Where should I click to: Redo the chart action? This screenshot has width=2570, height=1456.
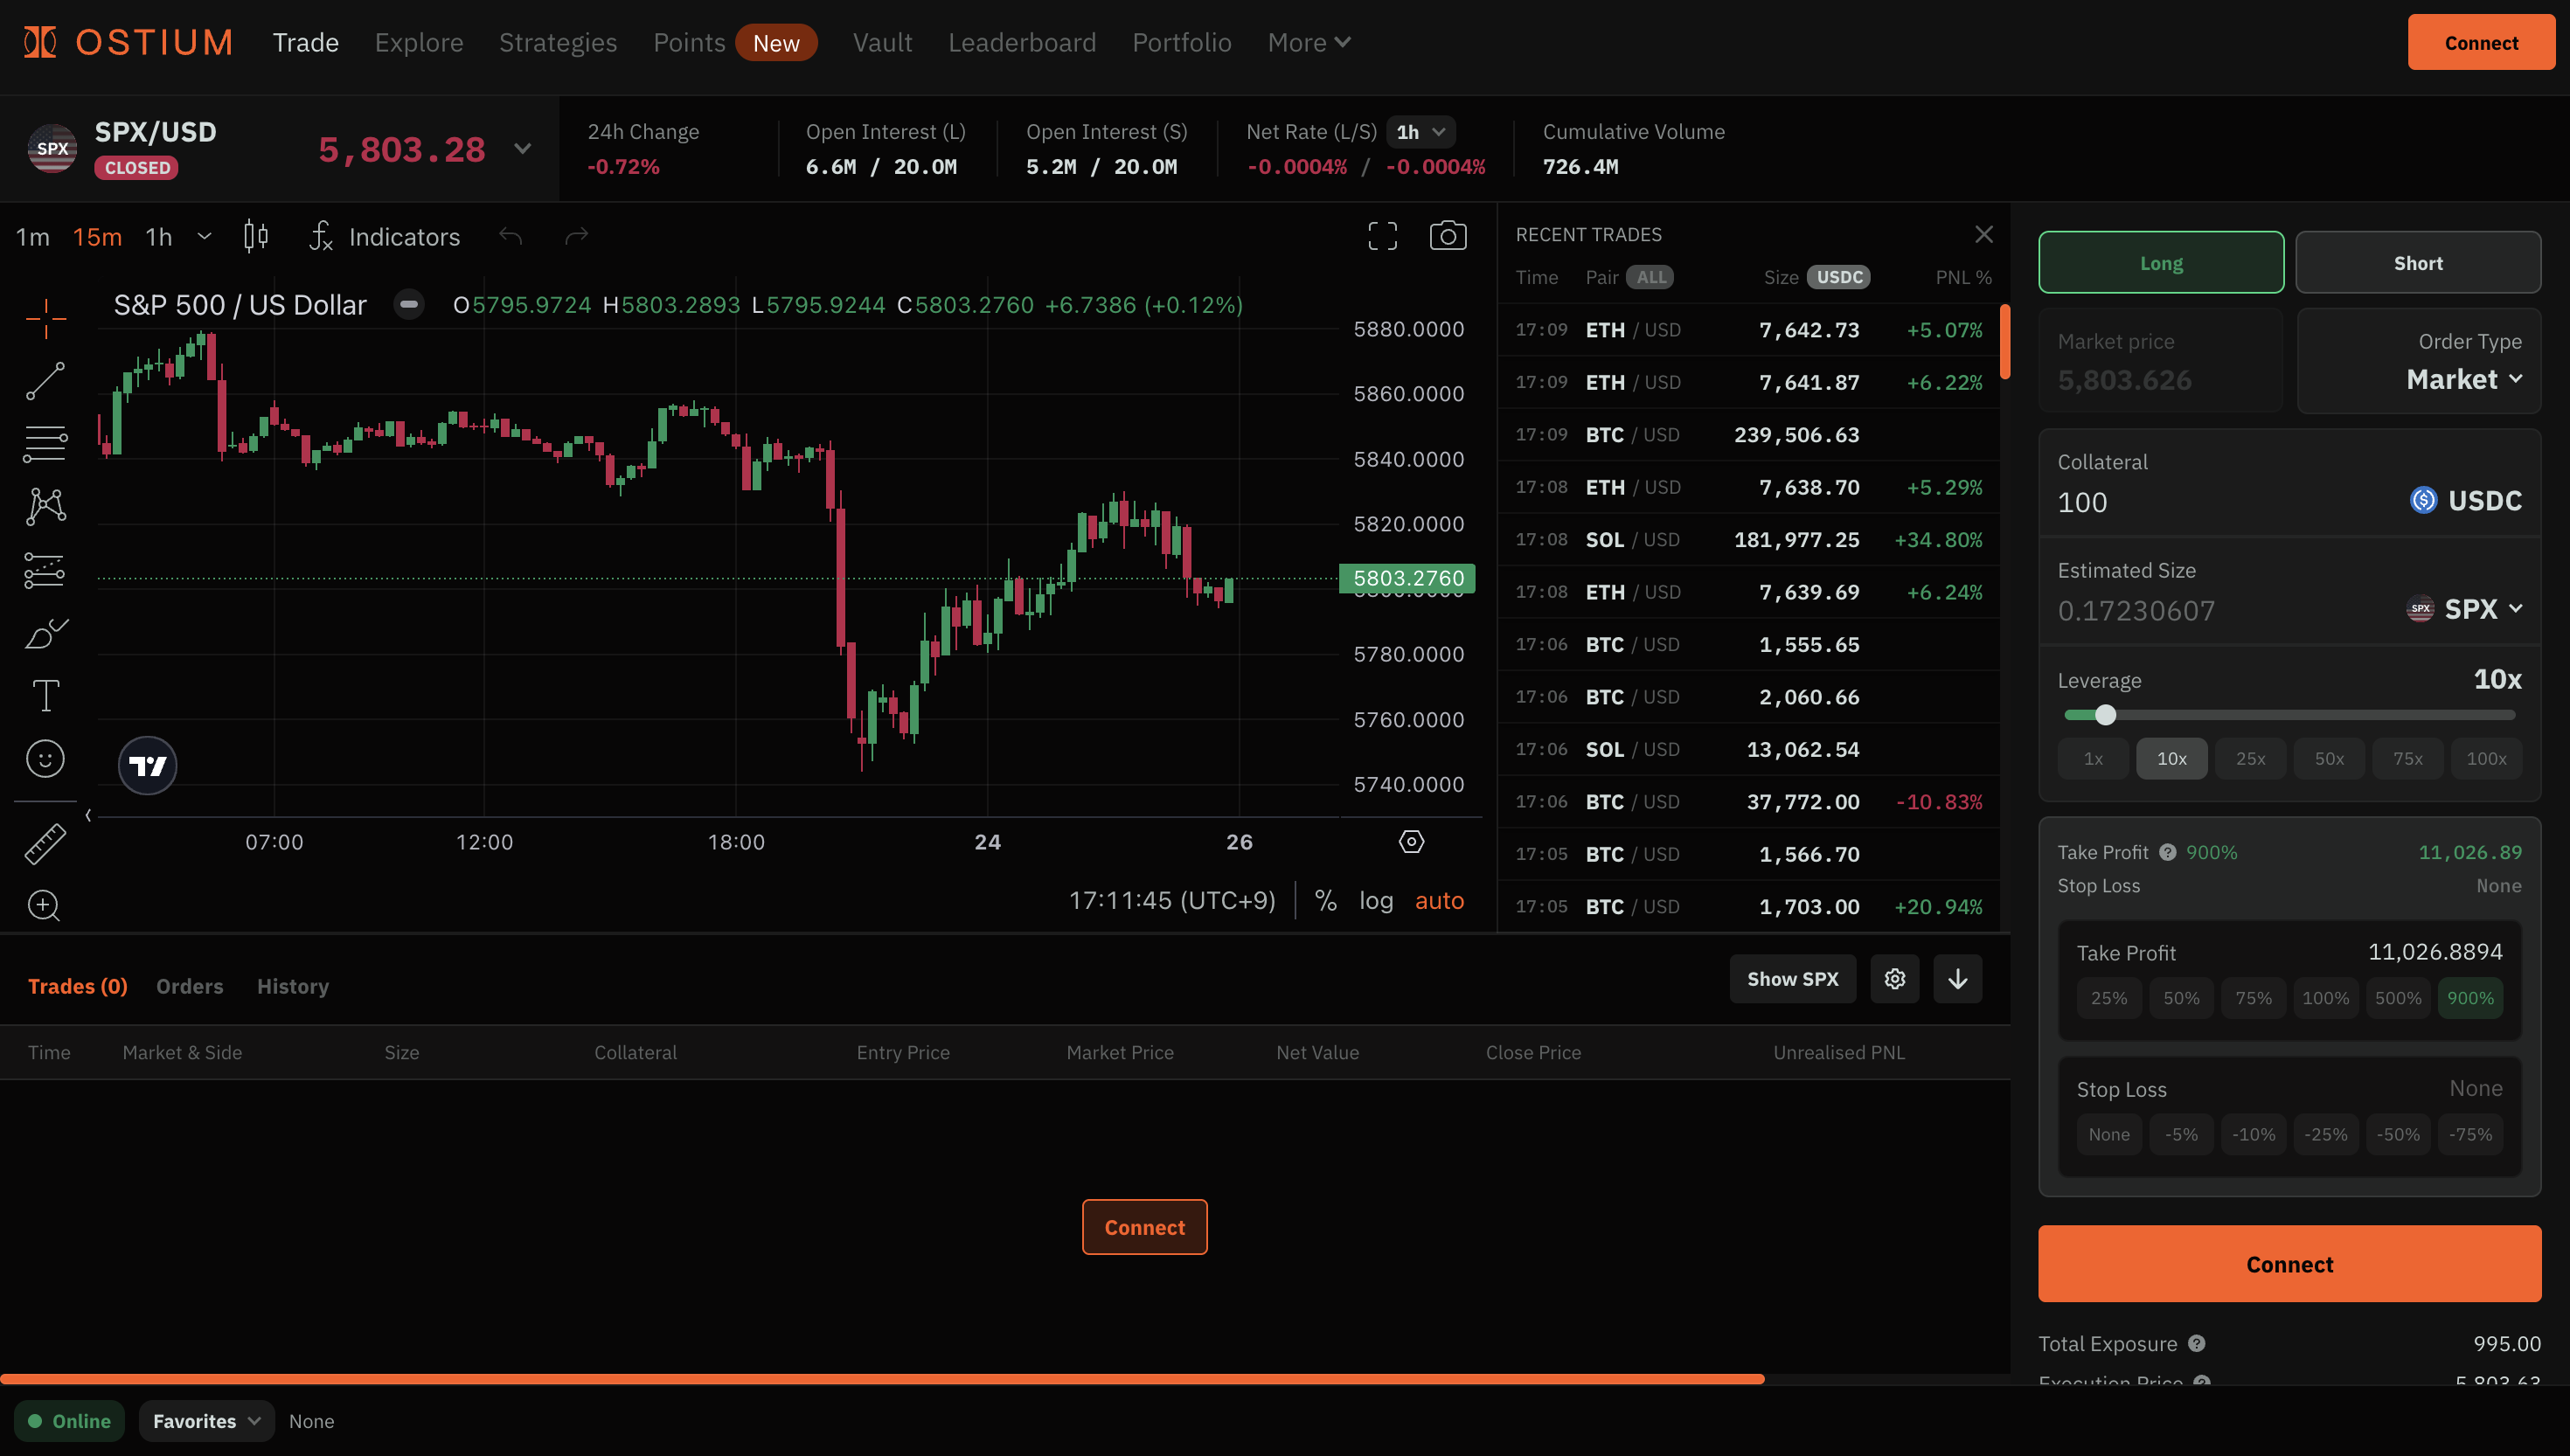(576, 236)
